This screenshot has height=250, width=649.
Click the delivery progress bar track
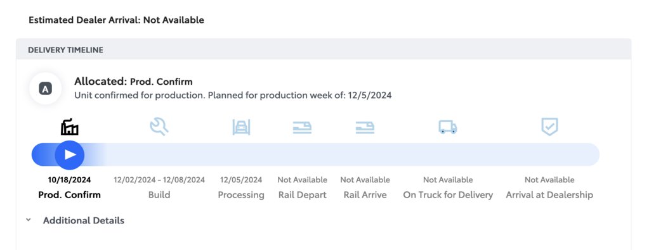[x=315, y=154]
